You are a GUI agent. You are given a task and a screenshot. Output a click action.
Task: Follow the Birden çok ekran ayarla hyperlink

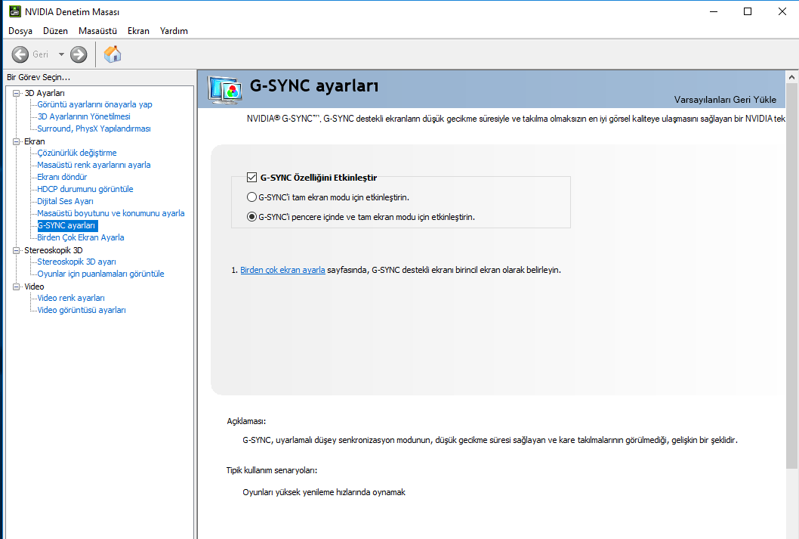[282, 270]
